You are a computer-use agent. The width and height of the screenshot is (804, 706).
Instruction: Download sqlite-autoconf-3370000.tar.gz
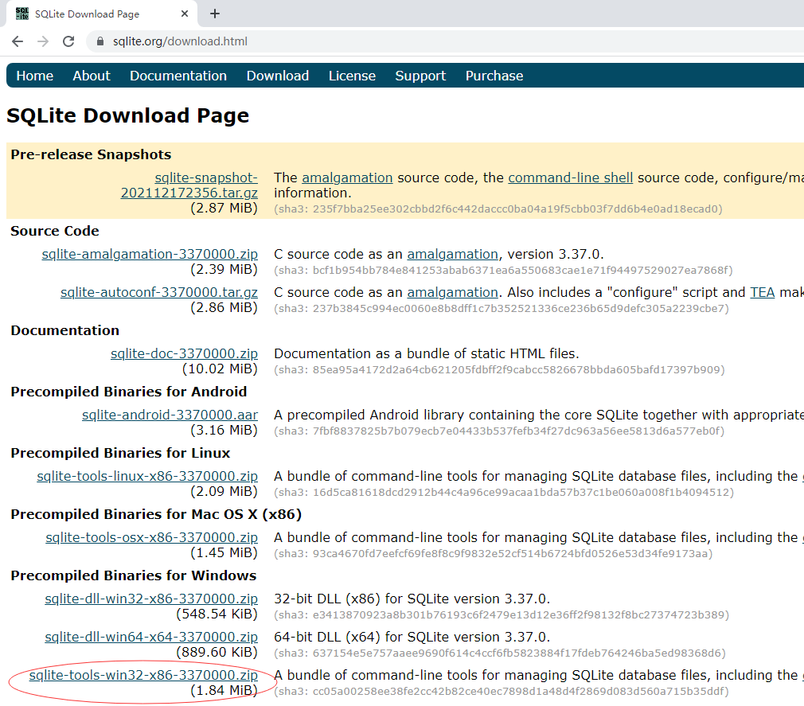pyautogui.click(x=159, y=292)
